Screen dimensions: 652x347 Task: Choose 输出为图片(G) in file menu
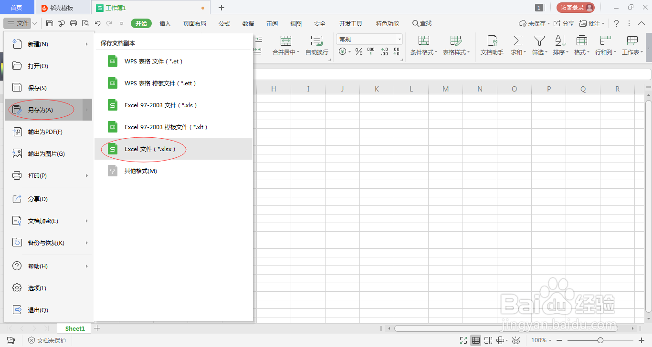(x=48, y=154)
